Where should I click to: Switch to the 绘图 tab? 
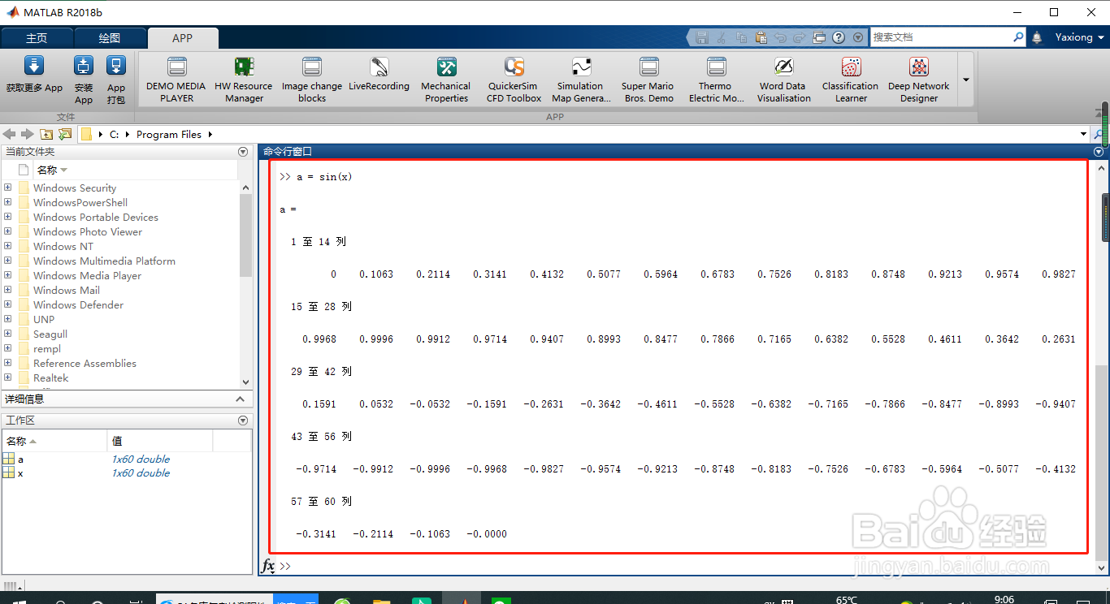pos(110,38)
